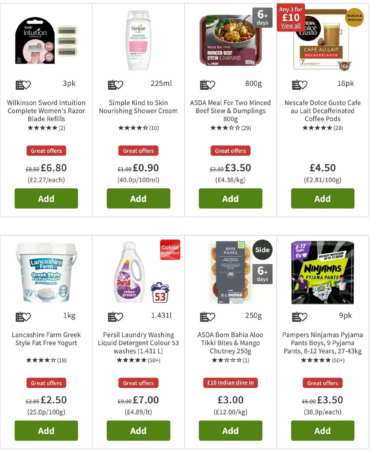Add Wilkinson Sword razor refills to basket
Viewport: 370px width, 450px height.
click(46, 198)
